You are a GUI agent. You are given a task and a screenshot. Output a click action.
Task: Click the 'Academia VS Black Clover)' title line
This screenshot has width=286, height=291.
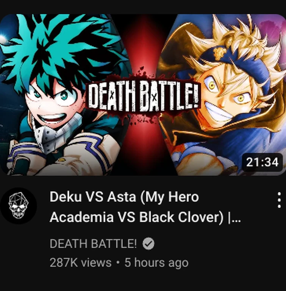(x=136, y=217)
